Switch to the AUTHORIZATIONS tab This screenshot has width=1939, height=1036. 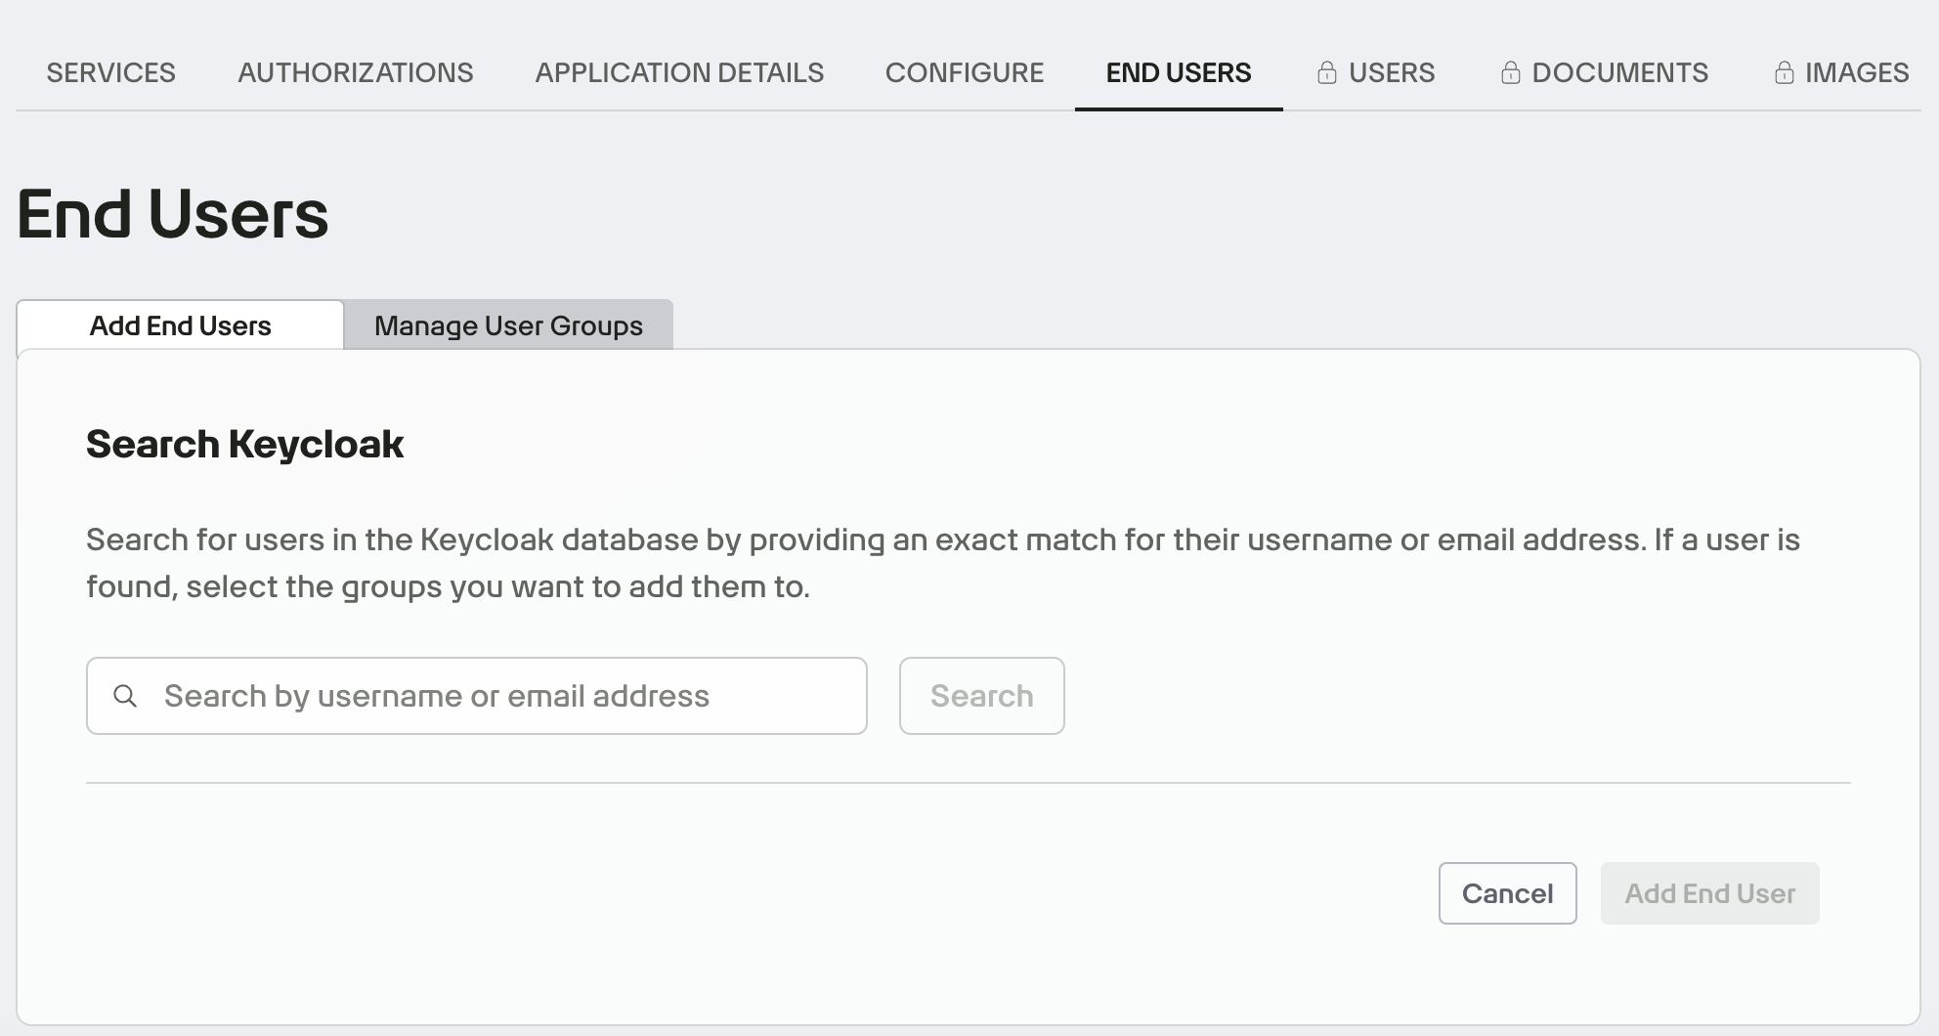pos(355,73)
